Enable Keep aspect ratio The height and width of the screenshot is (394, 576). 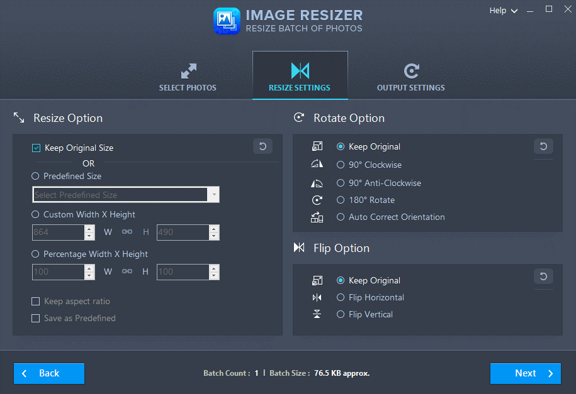coord(36,301)
